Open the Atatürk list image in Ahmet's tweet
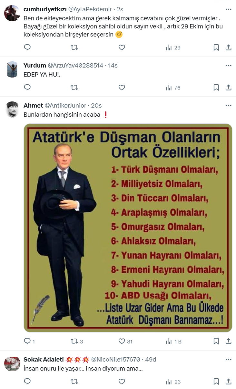236x389 pixels. (x=128, y=228)
